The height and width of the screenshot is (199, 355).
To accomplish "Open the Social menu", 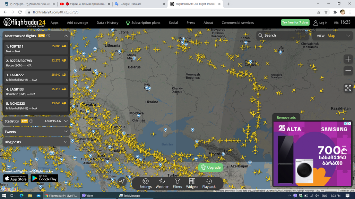I will 173,22.
